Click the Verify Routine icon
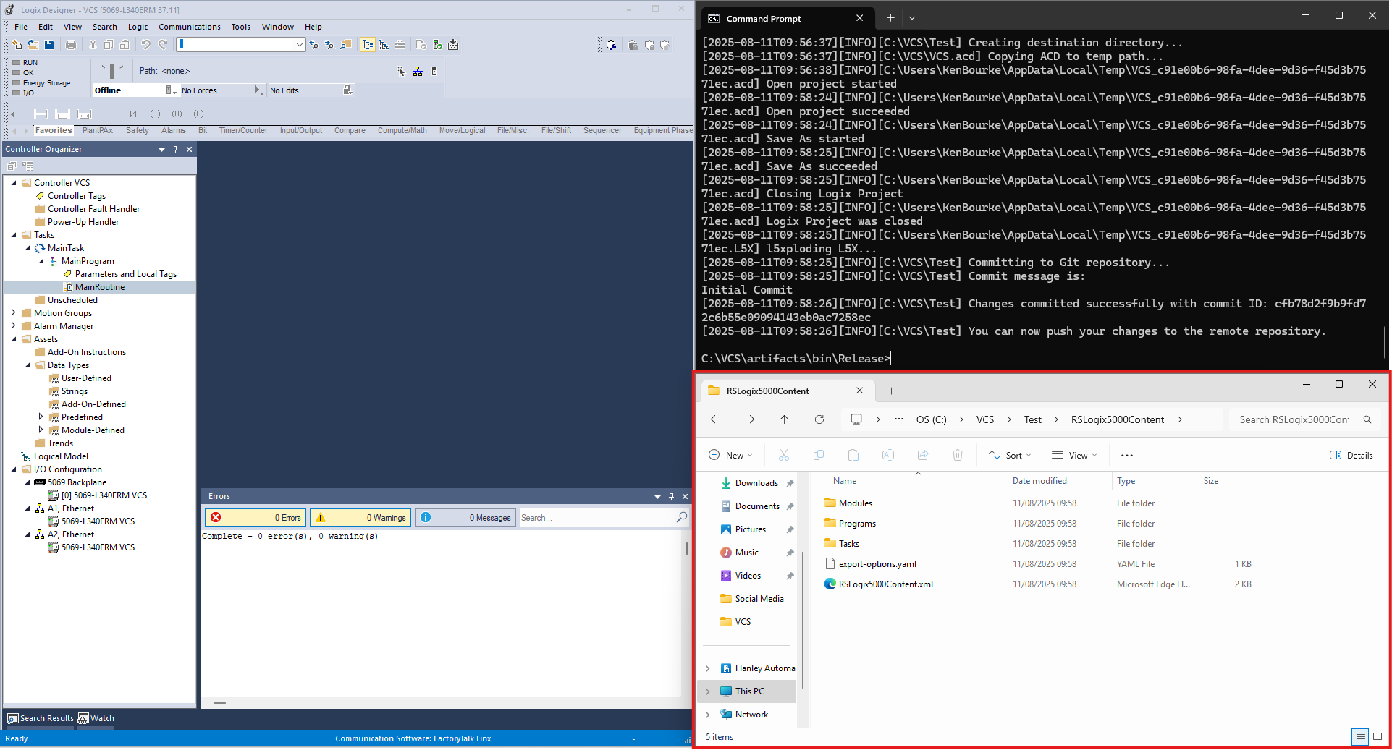 click(x=421, y=45)
